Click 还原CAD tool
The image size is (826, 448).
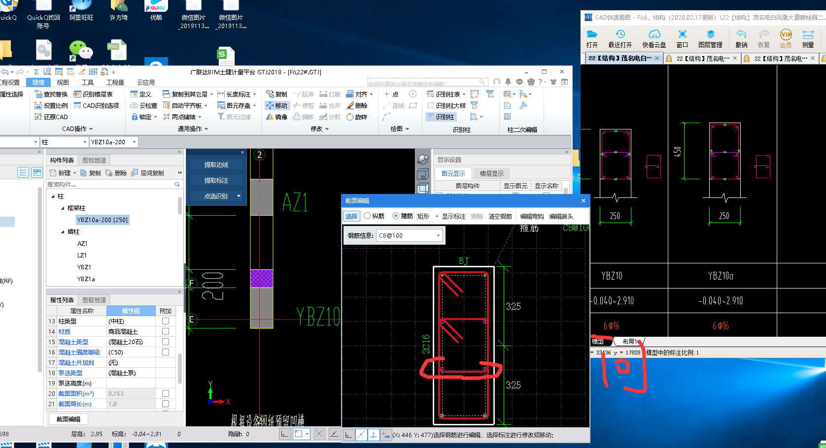tap(51, 117)
